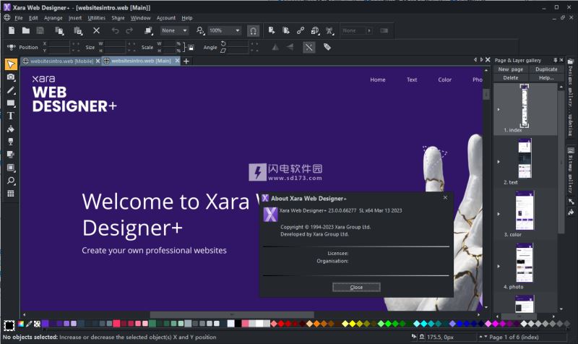Click the Delete X icon in toolbar
The height and width of the screenshot is (344, 578).
(x=96, y=30)
